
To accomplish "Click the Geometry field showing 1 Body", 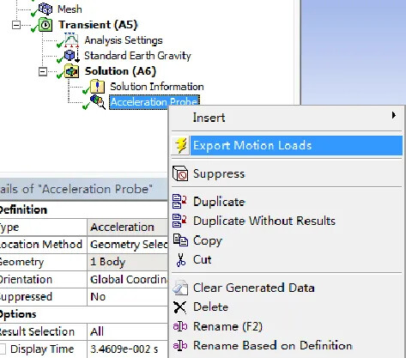I will pos(127,262).
